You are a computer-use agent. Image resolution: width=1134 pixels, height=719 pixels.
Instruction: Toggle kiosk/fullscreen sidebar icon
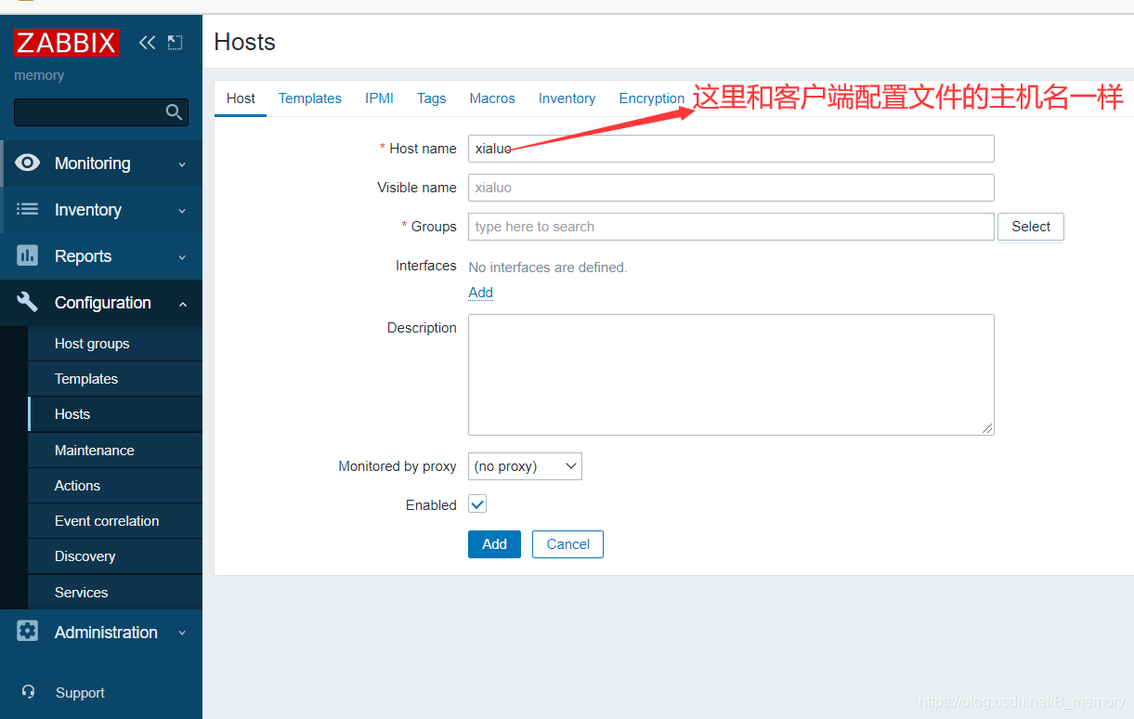(175, 42)
